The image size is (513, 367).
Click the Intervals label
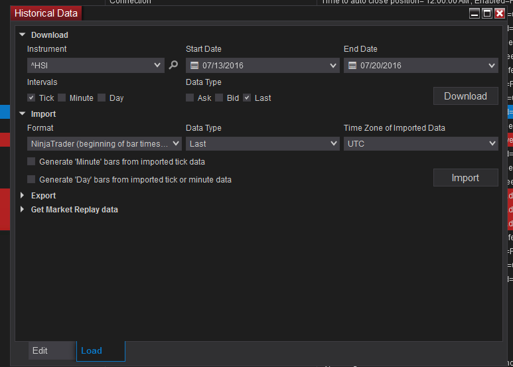[42, 82]
